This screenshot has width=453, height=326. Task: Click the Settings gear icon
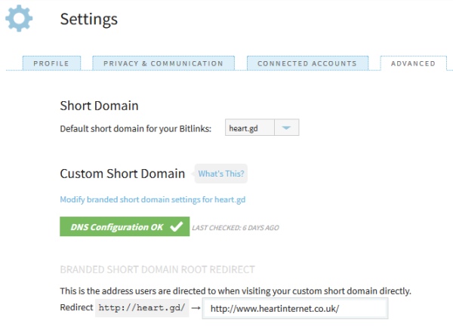[19, 19]
